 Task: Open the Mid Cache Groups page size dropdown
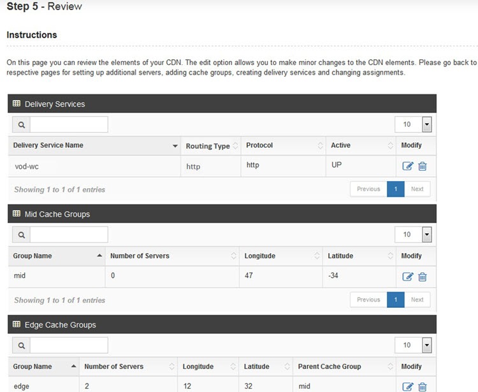413,235
